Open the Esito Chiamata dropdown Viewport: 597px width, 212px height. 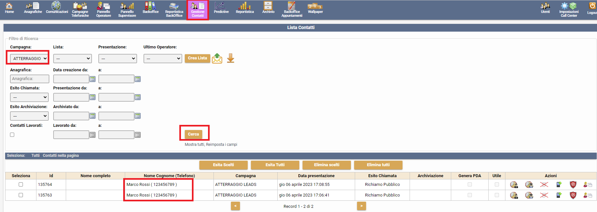[x=29, y=97]
